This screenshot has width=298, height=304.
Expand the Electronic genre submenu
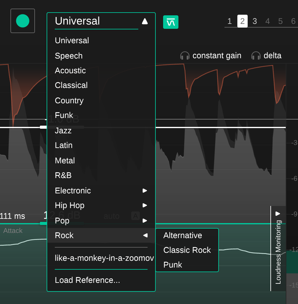(145, 191)
